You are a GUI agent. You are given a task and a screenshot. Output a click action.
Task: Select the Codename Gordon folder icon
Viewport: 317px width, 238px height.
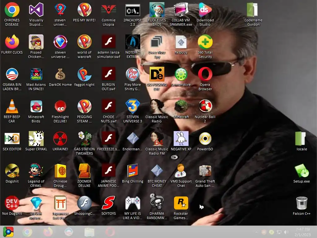pyautogui.click(x=252, y=10)
